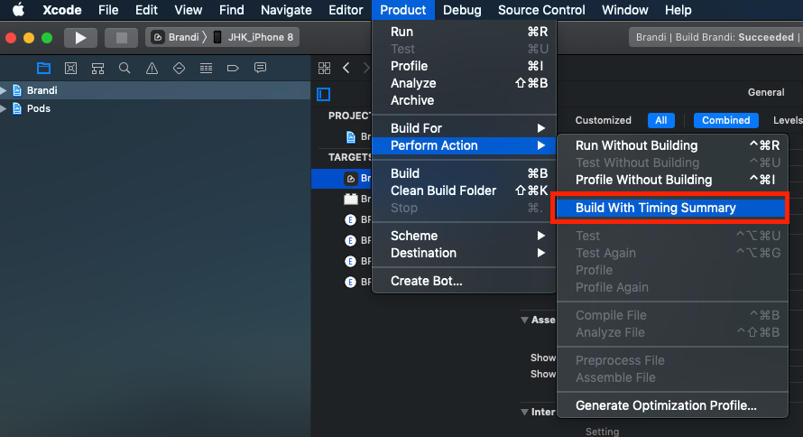Switch to the Symbol navigator
This screenshot has height=437, width=803.
(97, 69)
